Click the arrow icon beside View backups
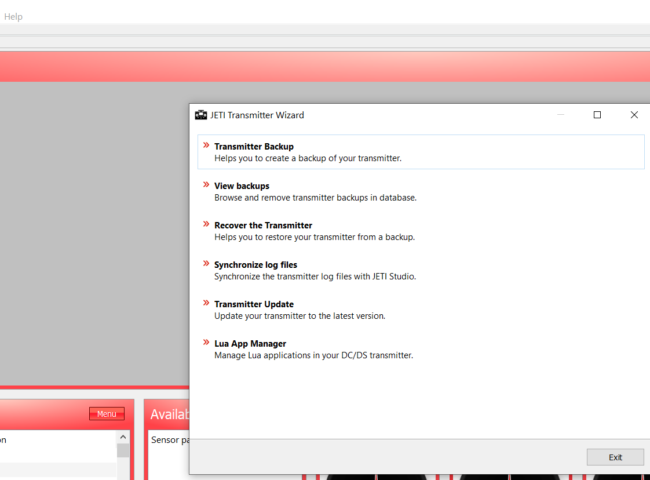 [206, 184]
